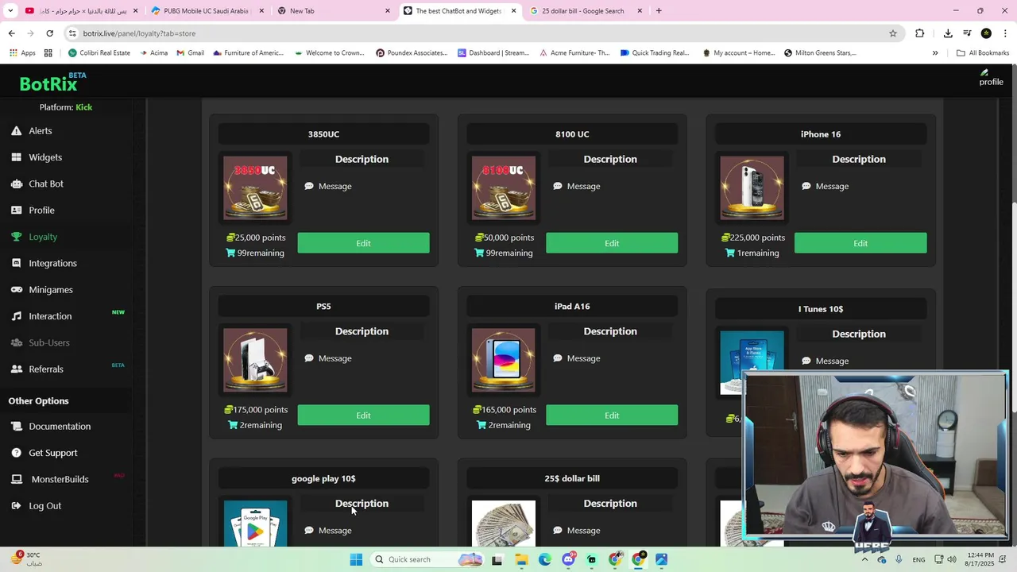This screenshot has width=1017, height=572.
Task: Click the PS5 product image
Action: click(255, 361)
